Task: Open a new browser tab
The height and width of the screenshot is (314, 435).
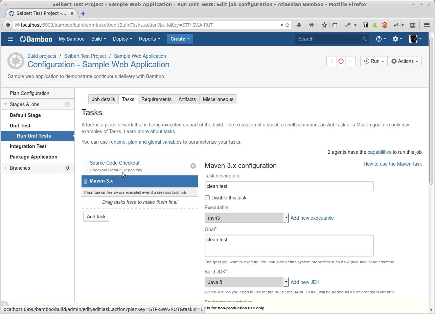Action: pyautogui.click(x=83, y=14)
